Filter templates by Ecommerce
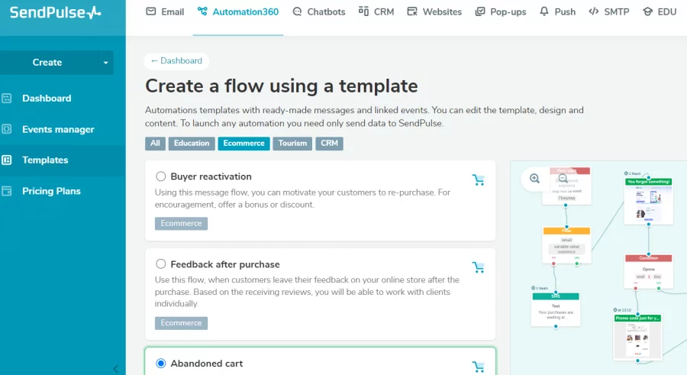 (244, 144)
